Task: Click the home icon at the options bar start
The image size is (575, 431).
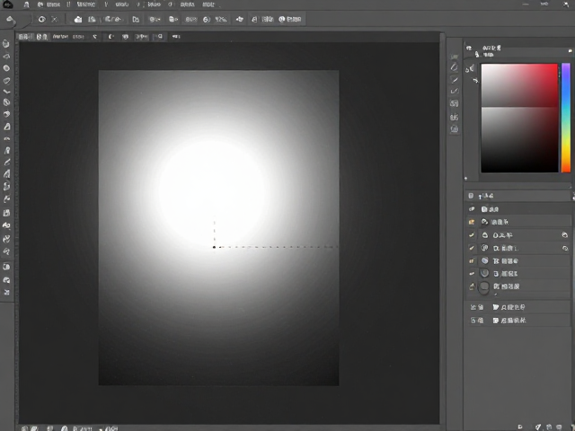Action: pyautogui.click(x=10, y=20)
